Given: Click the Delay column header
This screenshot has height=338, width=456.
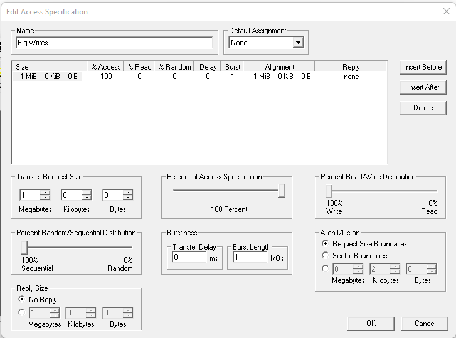Looking at the screenshot, I should pyautogui.click(x=208, y=67).
